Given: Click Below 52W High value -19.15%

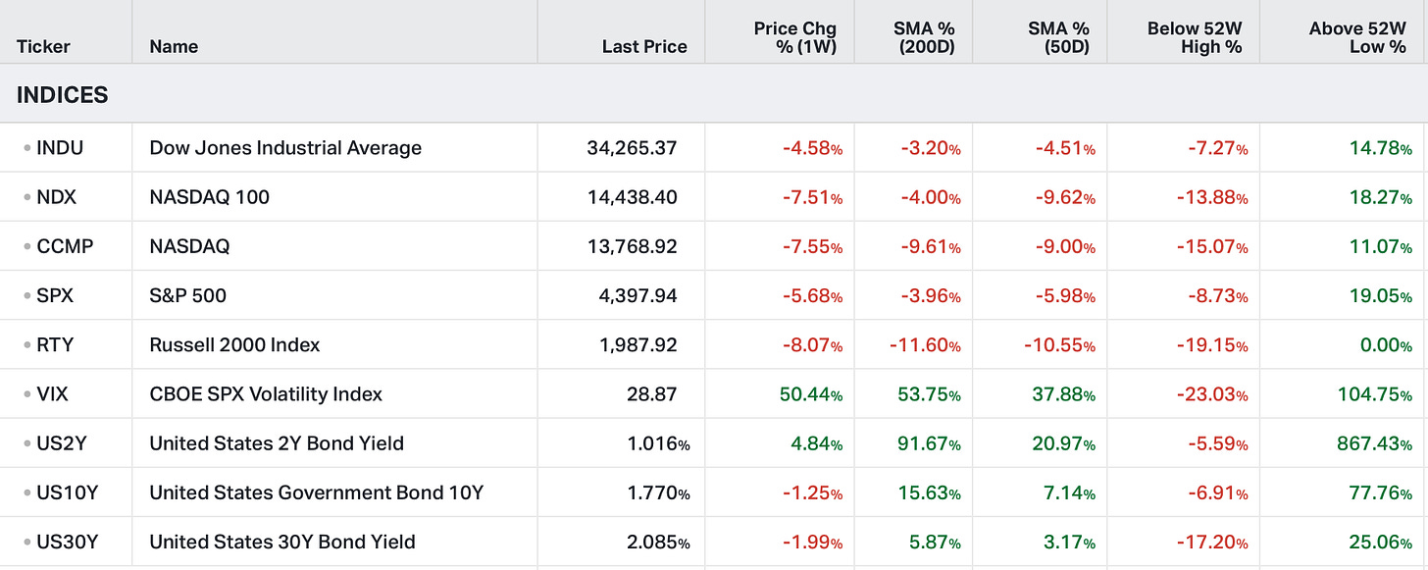Looking at the screenshot, I should 1213,344.
